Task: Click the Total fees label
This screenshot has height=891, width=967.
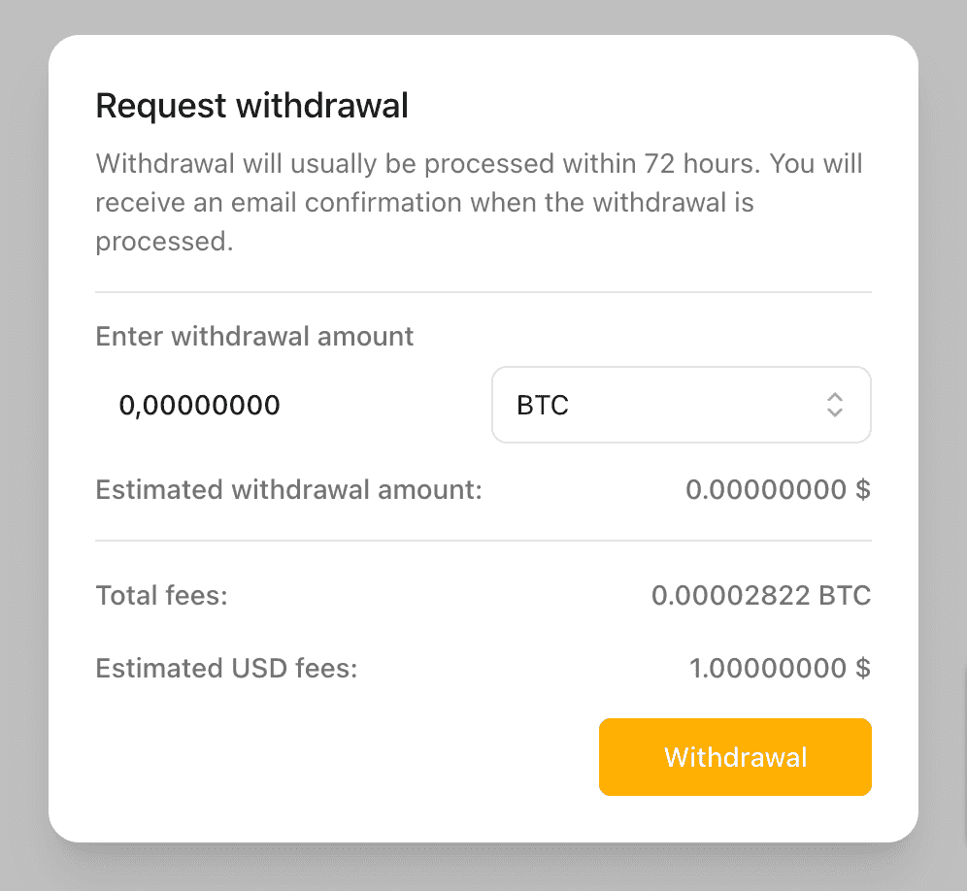Action: coord(161,596)
